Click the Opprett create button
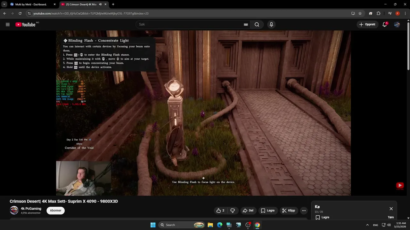This screenshot has width=410, height=230. click(367, 25)
